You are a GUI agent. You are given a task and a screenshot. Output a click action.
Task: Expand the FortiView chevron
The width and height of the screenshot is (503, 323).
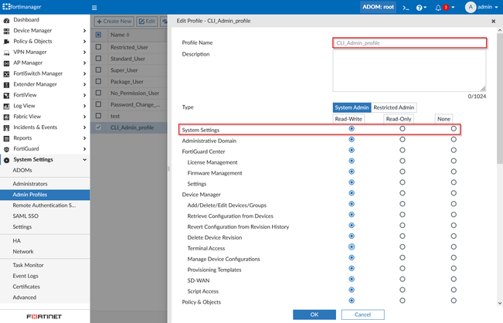click(84, 95)
